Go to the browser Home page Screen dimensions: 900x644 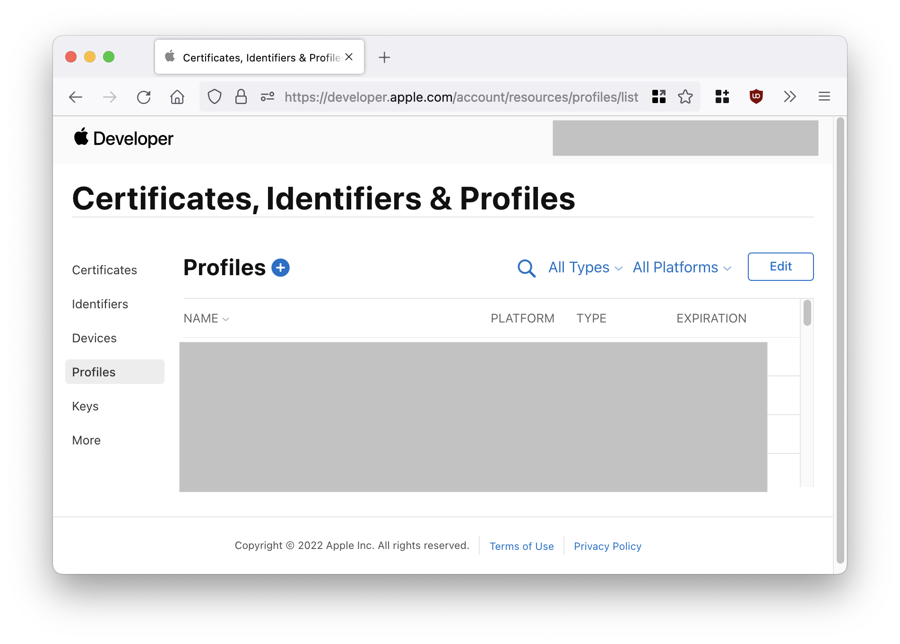point(177,97)
